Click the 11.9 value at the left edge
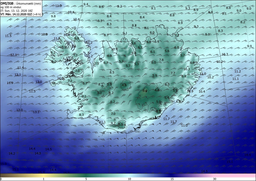256x181 pixels. (10, 83)
